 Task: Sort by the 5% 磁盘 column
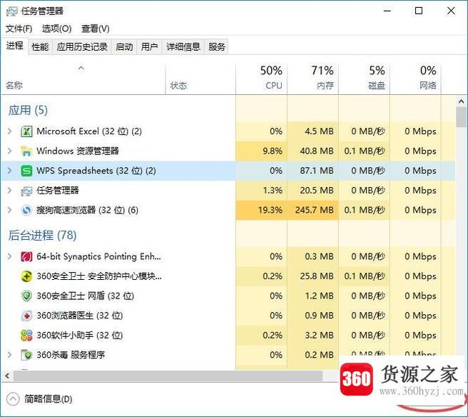pyautogui.click(x=364, y=79)
